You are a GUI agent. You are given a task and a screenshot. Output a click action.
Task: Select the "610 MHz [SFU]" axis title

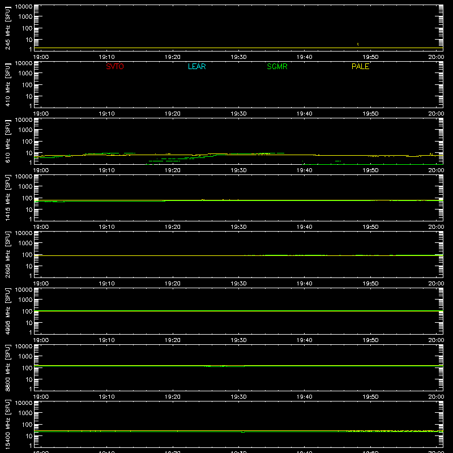(x=7, y=141)
